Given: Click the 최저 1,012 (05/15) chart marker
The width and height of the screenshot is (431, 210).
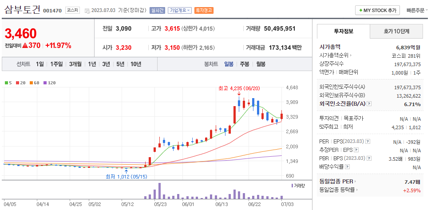Looking at the screenshot, I should (127, 176).
